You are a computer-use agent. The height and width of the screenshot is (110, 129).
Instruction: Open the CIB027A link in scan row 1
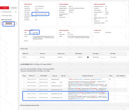pos(71,79)
